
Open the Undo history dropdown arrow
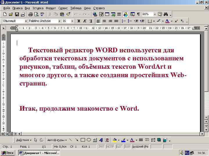[80, 14]
